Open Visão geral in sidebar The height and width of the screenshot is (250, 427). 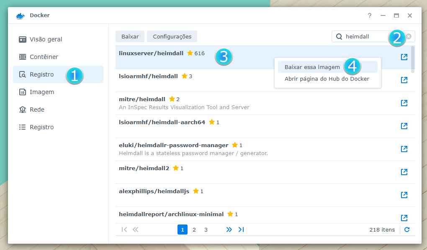point(46,39)
